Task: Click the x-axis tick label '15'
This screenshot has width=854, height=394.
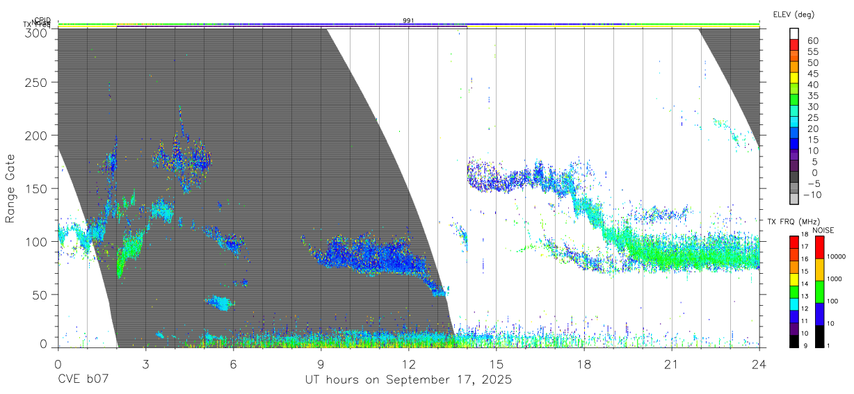Action: point(496,363)
